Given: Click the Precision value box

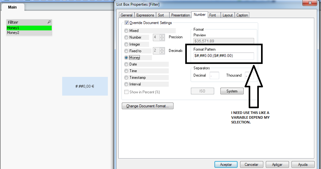Looking at the screenshot, I should tap(156, 37).
